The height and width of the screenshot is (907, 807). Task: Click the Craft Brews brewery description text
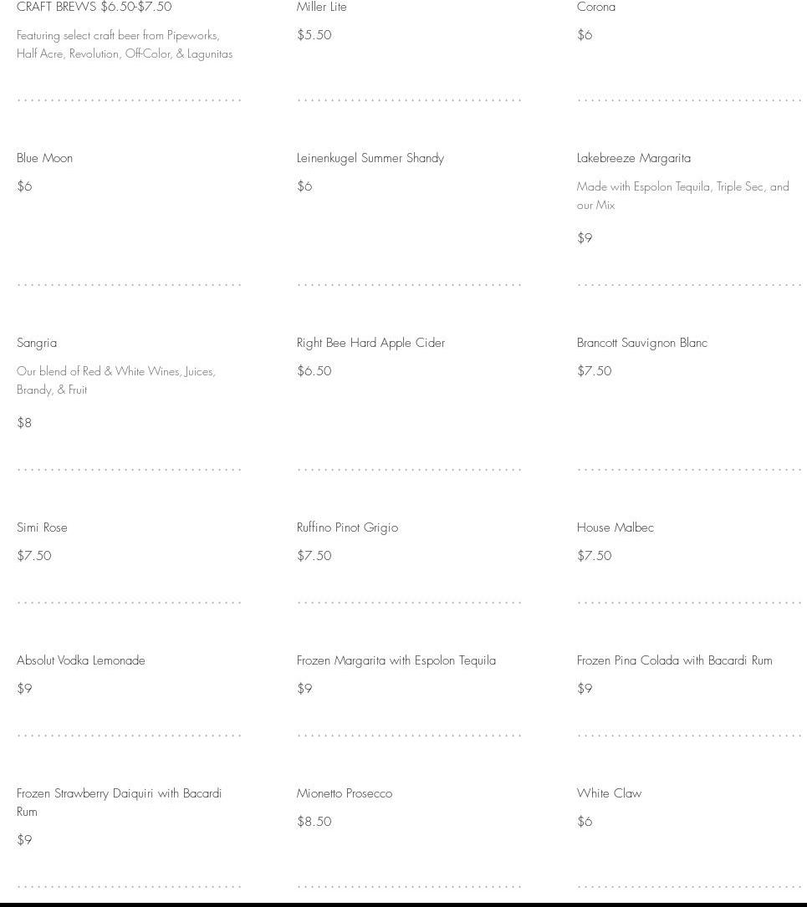tap(125, 44)
